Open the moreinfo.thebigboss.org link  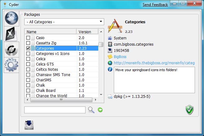tap(154, 63)
